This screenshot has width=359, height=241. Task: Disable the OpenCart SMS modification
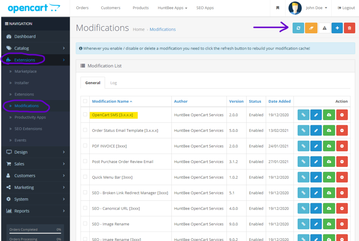[342, 115]
